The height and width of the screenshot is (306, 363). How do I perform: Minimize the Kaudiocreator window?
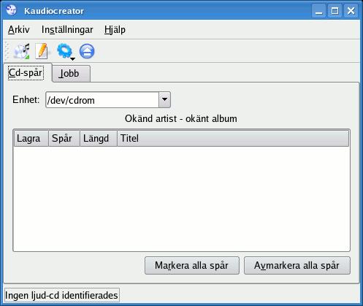click(x=318, y=11)
